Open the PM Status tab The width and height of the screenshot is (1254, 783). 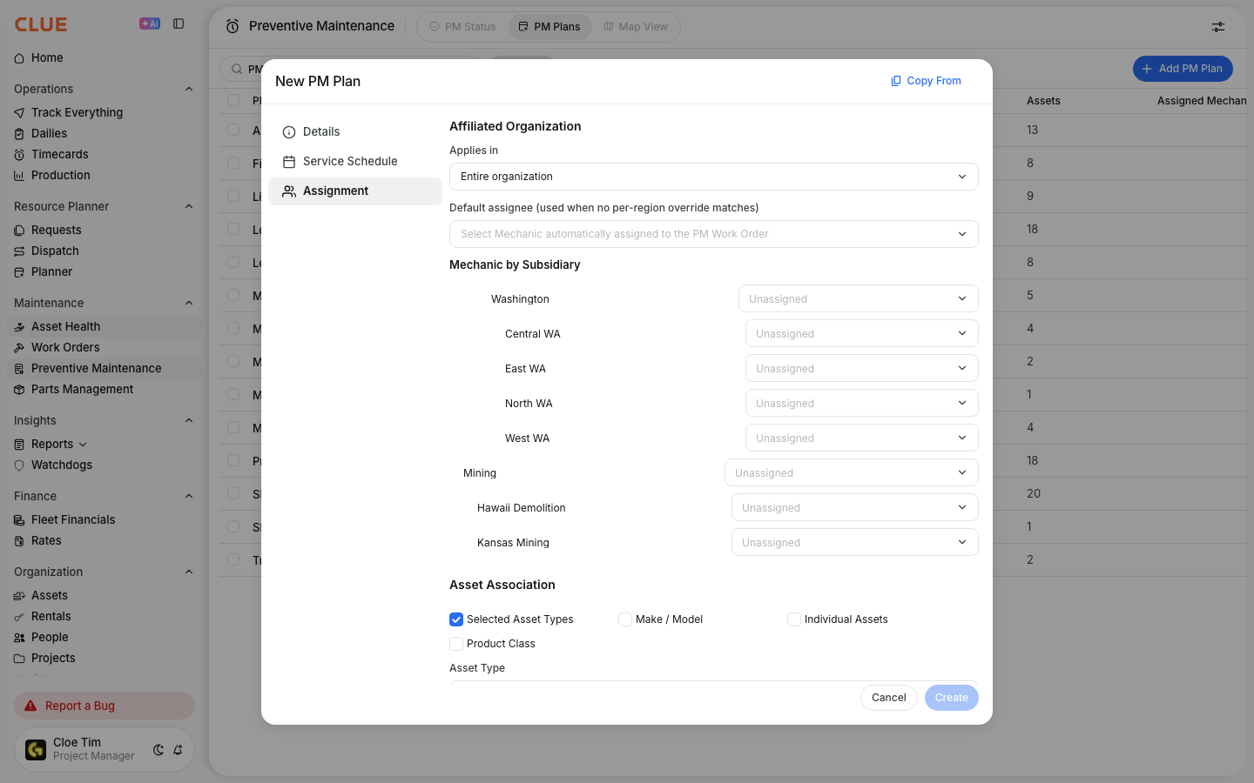pyautogui.click(x=462, y=27)
